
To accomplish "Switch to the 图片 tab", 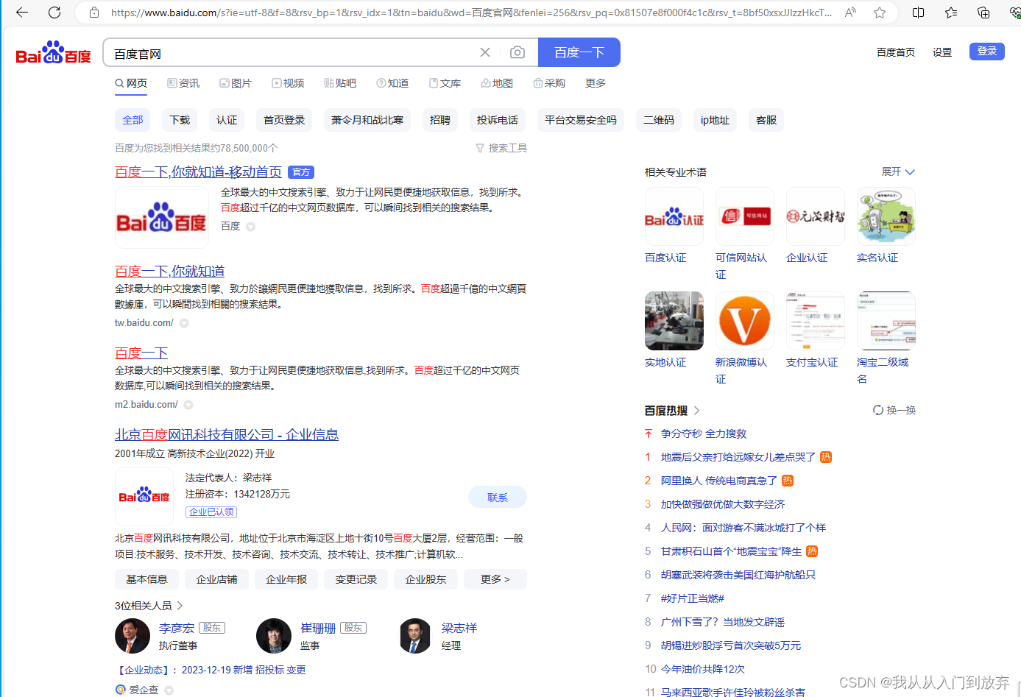I will click(236, 83).
